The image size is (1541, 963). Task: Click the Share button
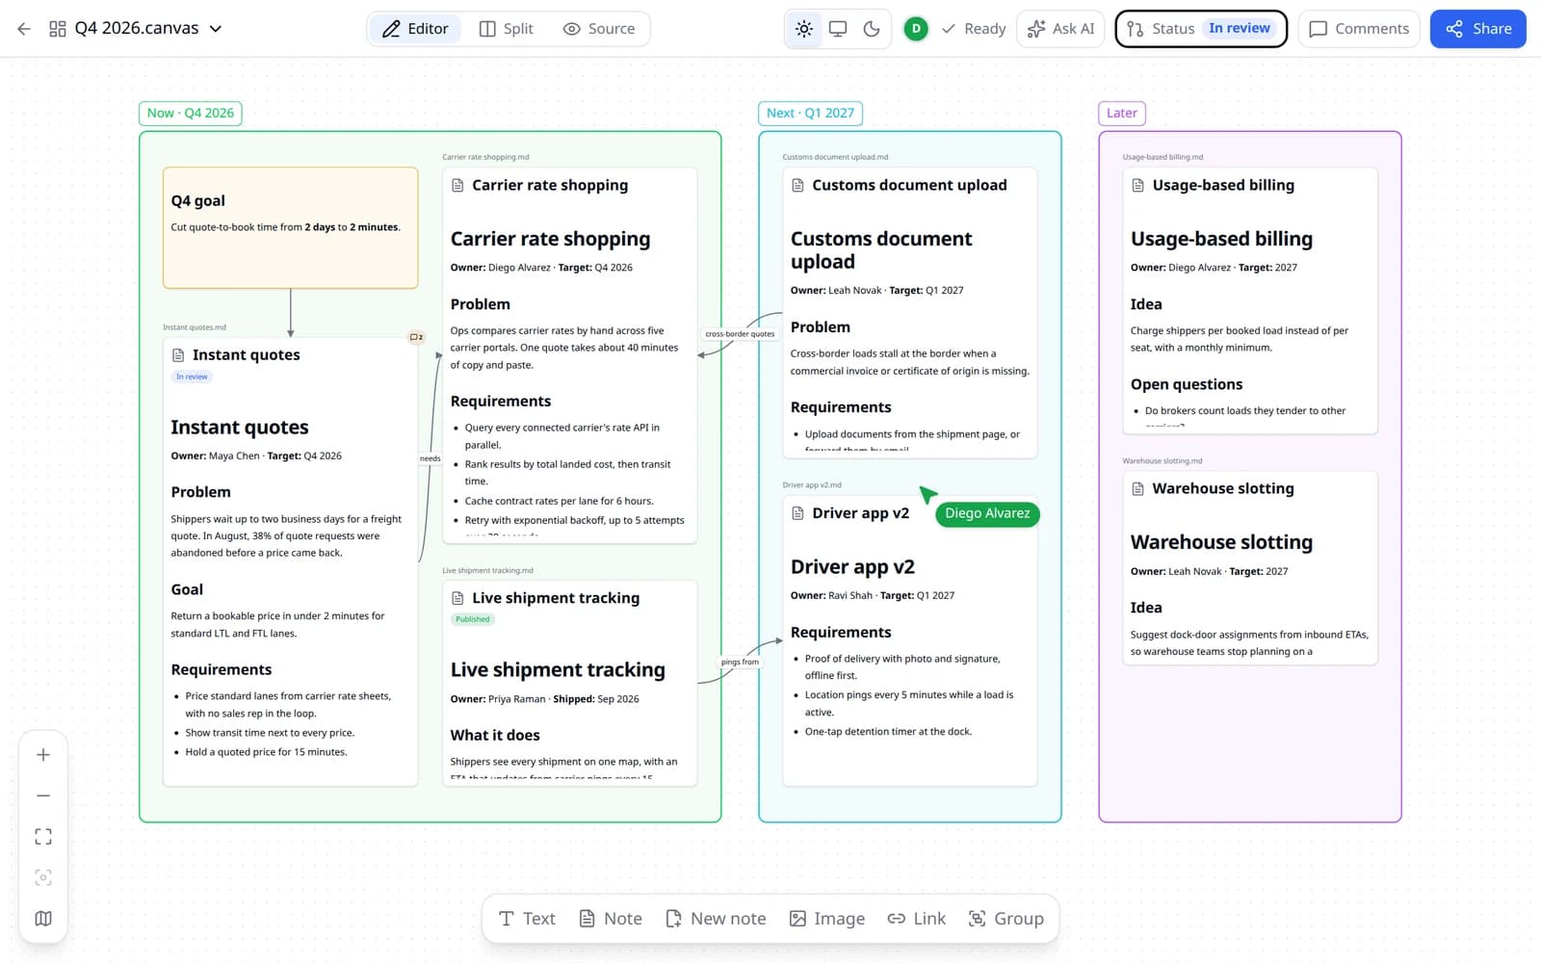click(x=1478, y=29)
